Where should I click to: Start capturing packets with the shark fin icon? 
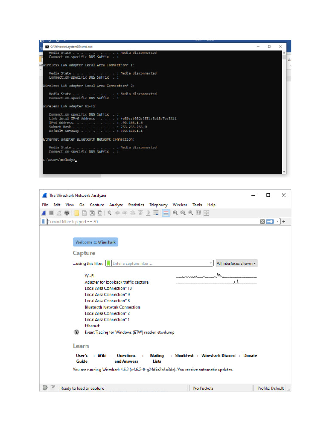click(44, 213)
